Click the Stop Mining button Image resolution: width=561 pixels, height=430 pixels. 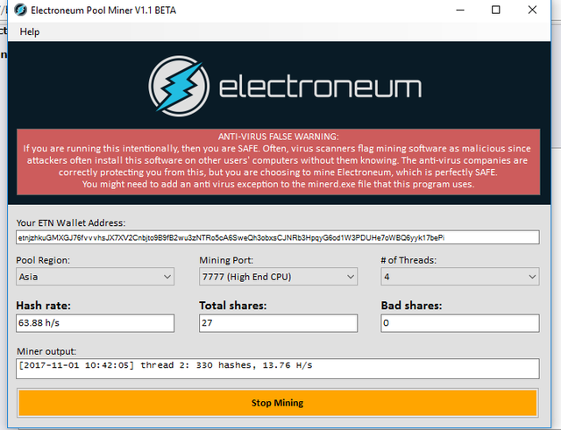click(x=278, y=403)
